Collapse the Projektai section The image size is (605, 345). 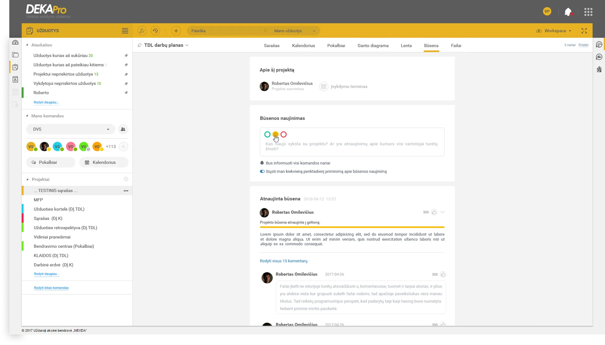coord(27,179)
